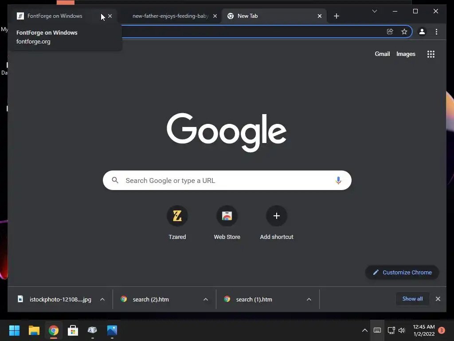The image size is (454, 341).
Task: Open the notification badge showing 3
Action: pyautogui.click(x=442, y=330)
